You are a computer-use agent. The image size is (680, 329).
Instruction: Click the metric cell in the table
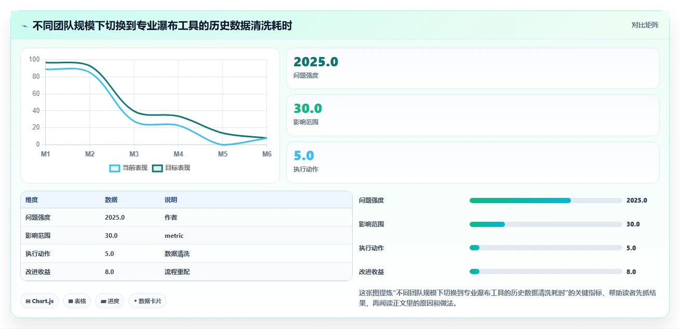pyautogui.click(x=174, y=236)
